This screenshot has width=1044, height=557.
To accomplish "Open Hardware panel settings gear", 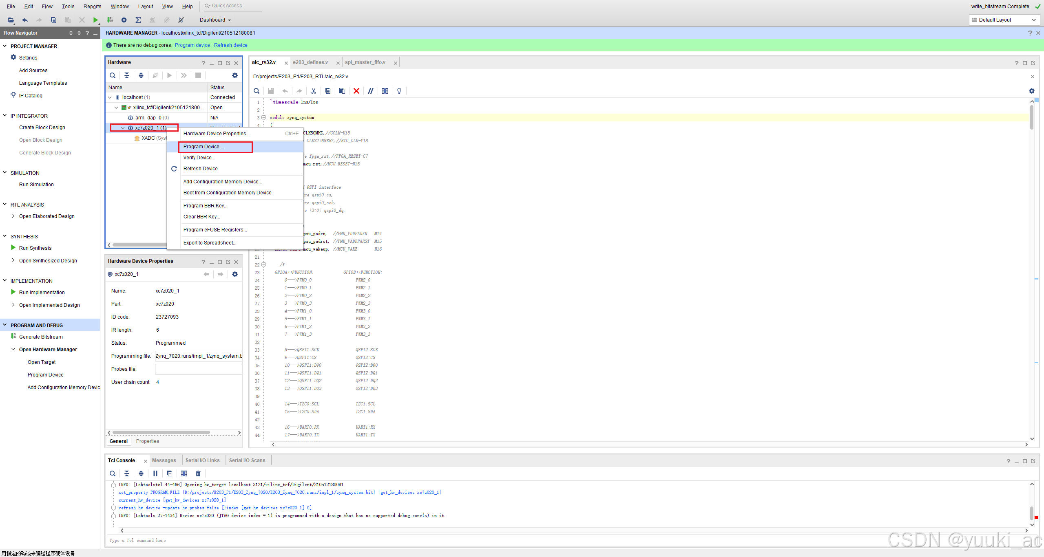I will 235,75.
